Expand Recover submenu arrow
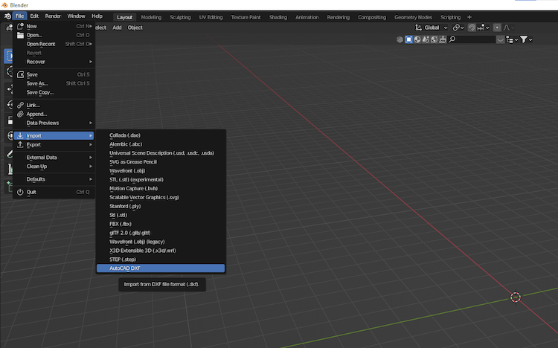 [91, 62]
